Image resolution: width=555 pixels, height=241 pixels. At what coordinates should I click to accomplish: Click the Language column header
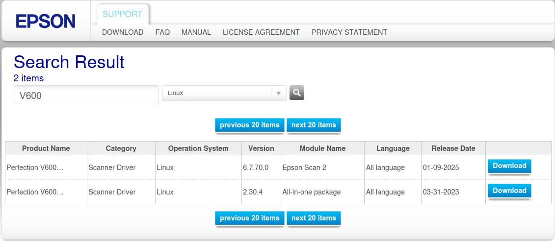(393, 148)
